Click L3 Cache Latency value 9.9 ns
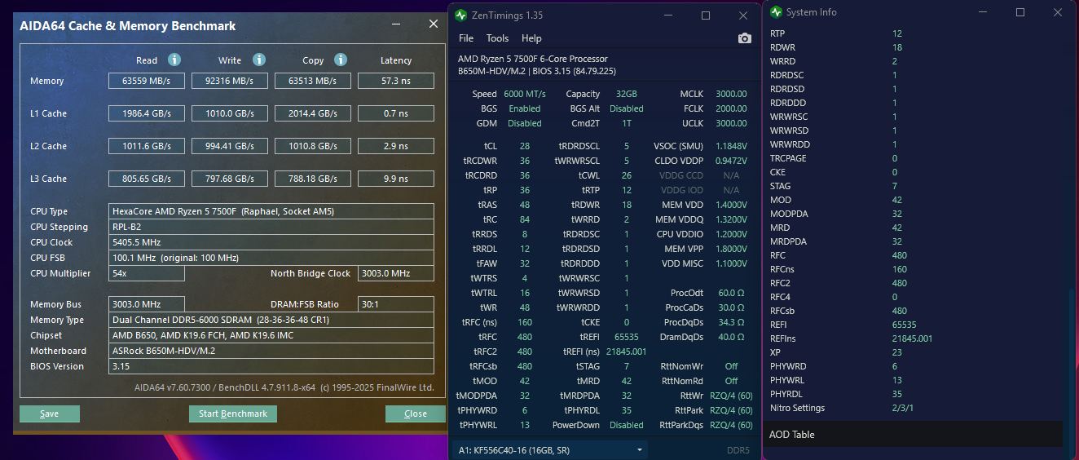The height and width of the screenshot is (460, 1079). [x=396, y=179]
